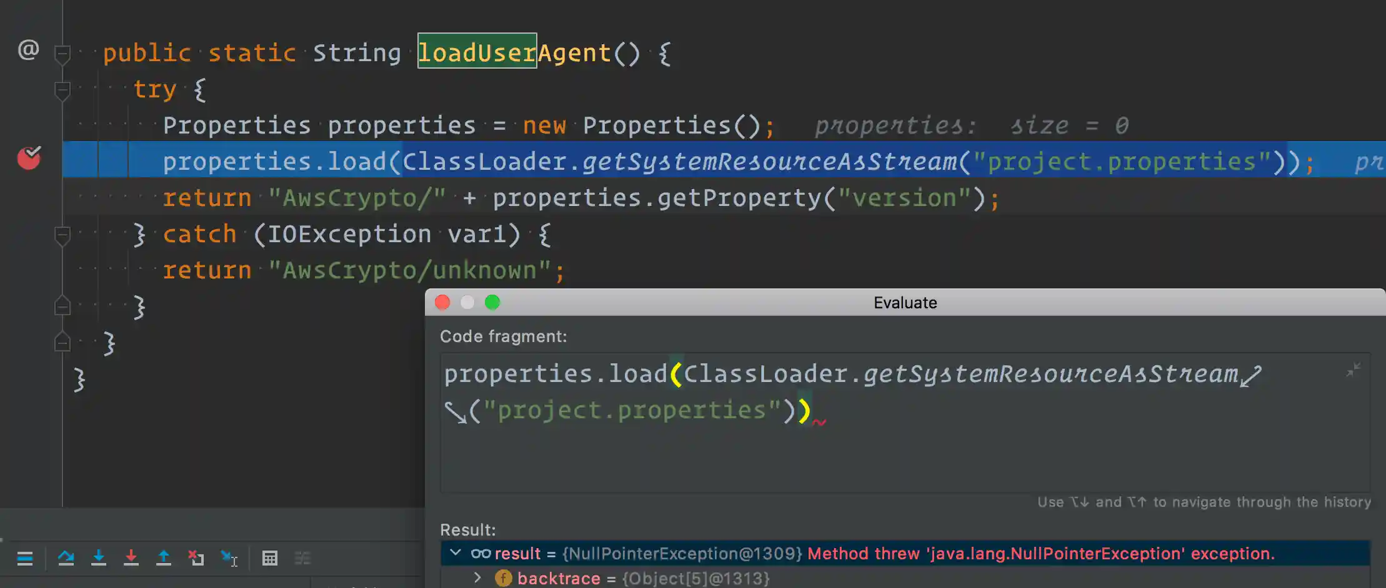
Task: Click the var1 catch parameter
Action: pyautogui.click(x=477, y=234)
